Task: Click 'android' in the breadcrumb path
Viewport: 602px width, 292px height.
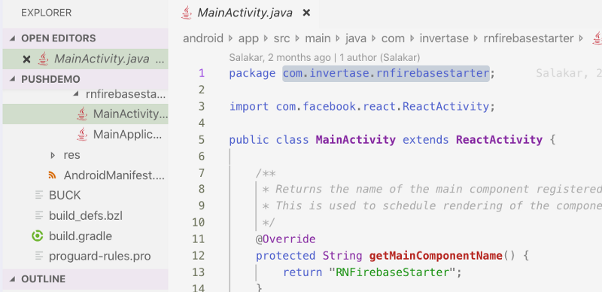Action: click(x=203, y=38)
